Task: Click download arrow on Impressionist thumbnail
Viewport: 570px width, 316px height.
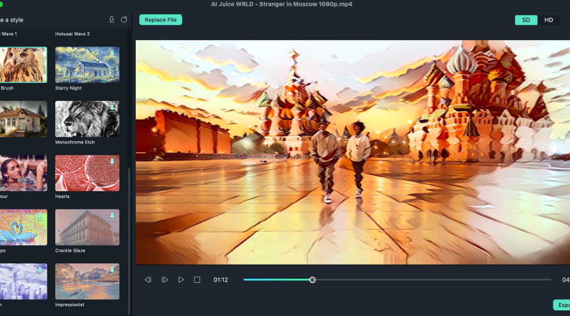Action: [112, 270]
